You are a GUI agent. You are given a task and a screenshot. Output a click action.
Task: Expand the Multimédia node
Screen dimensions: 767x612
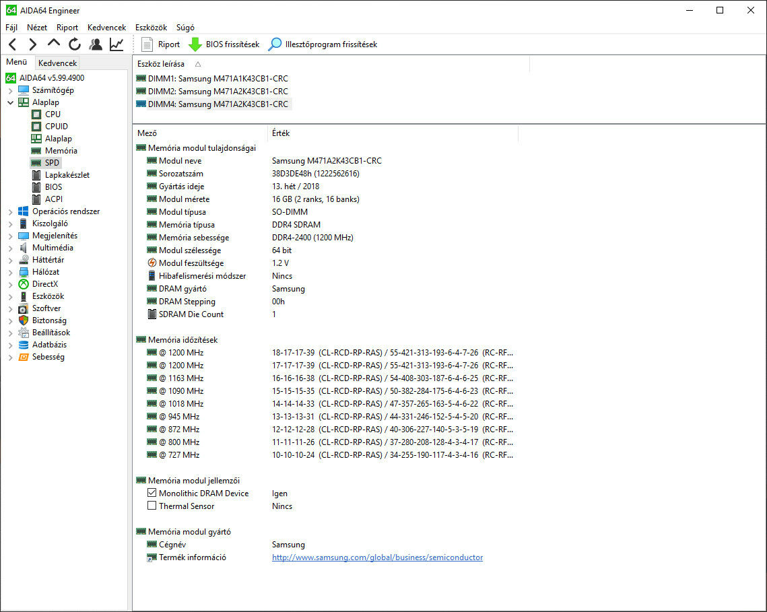[x=10, y=248]
